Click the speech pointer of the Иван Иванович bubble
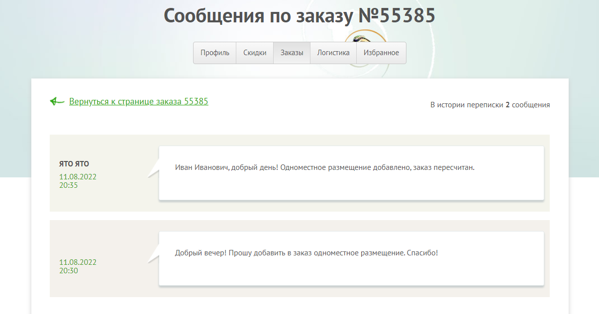The height and width of the screenshot is (314, 599). click(154, 168)
